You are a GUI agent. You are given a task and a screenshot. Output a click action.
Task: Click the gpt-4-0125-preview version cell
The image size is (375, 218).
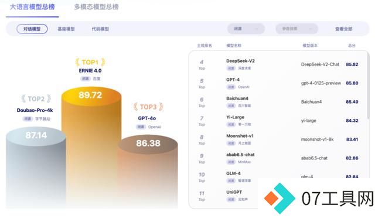coord(321,83)
